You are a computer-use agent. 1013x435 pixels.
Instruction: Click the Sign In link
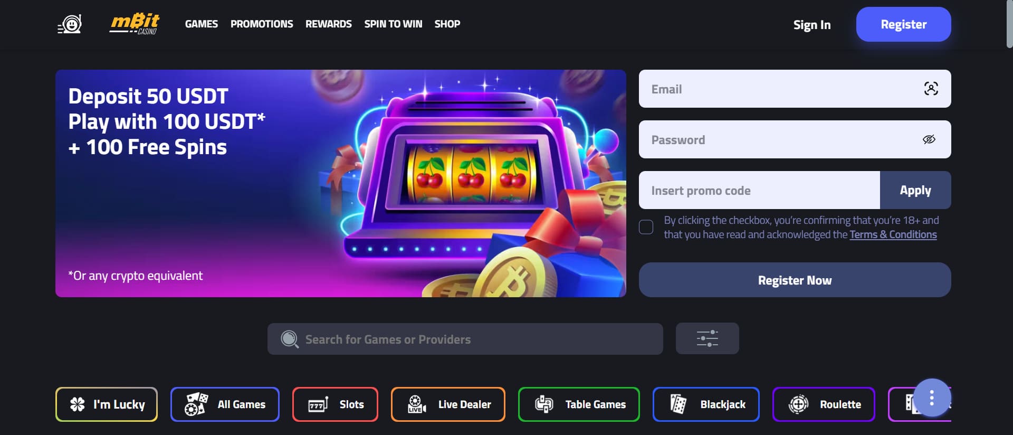[x=812, y=25]
